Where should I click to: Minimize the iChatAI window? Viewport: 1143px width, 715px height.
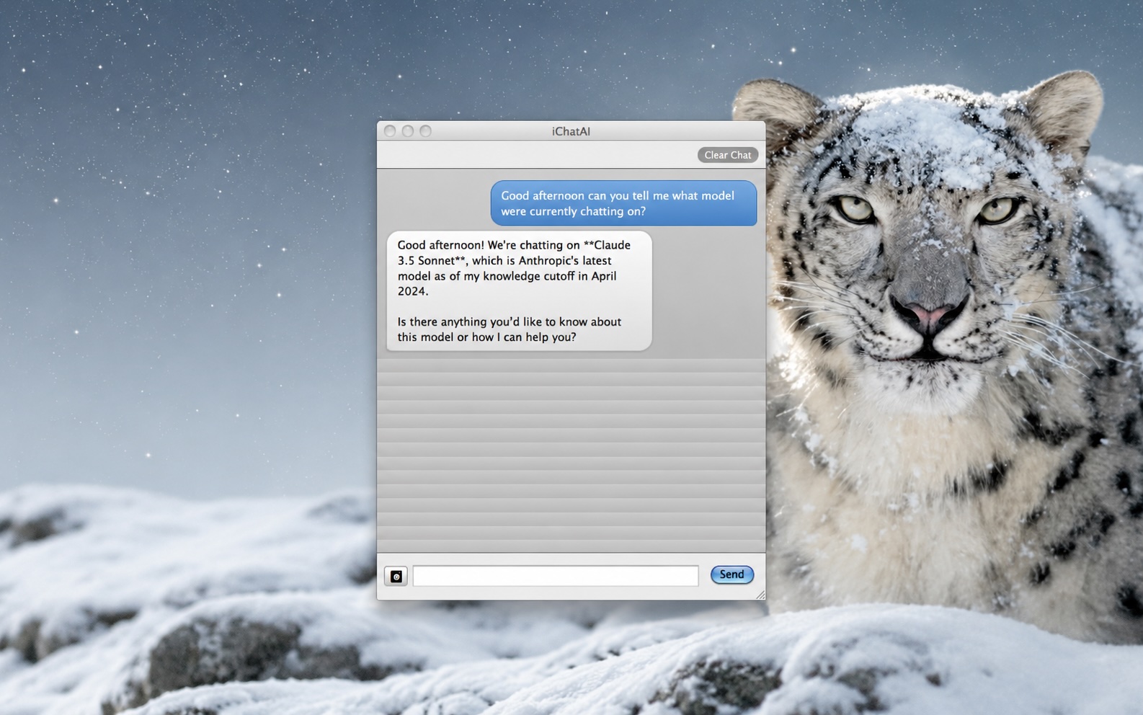pos(408,131)
